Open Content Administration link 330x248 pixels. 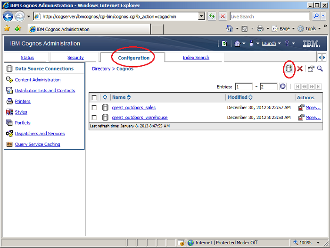coord(38,80)
